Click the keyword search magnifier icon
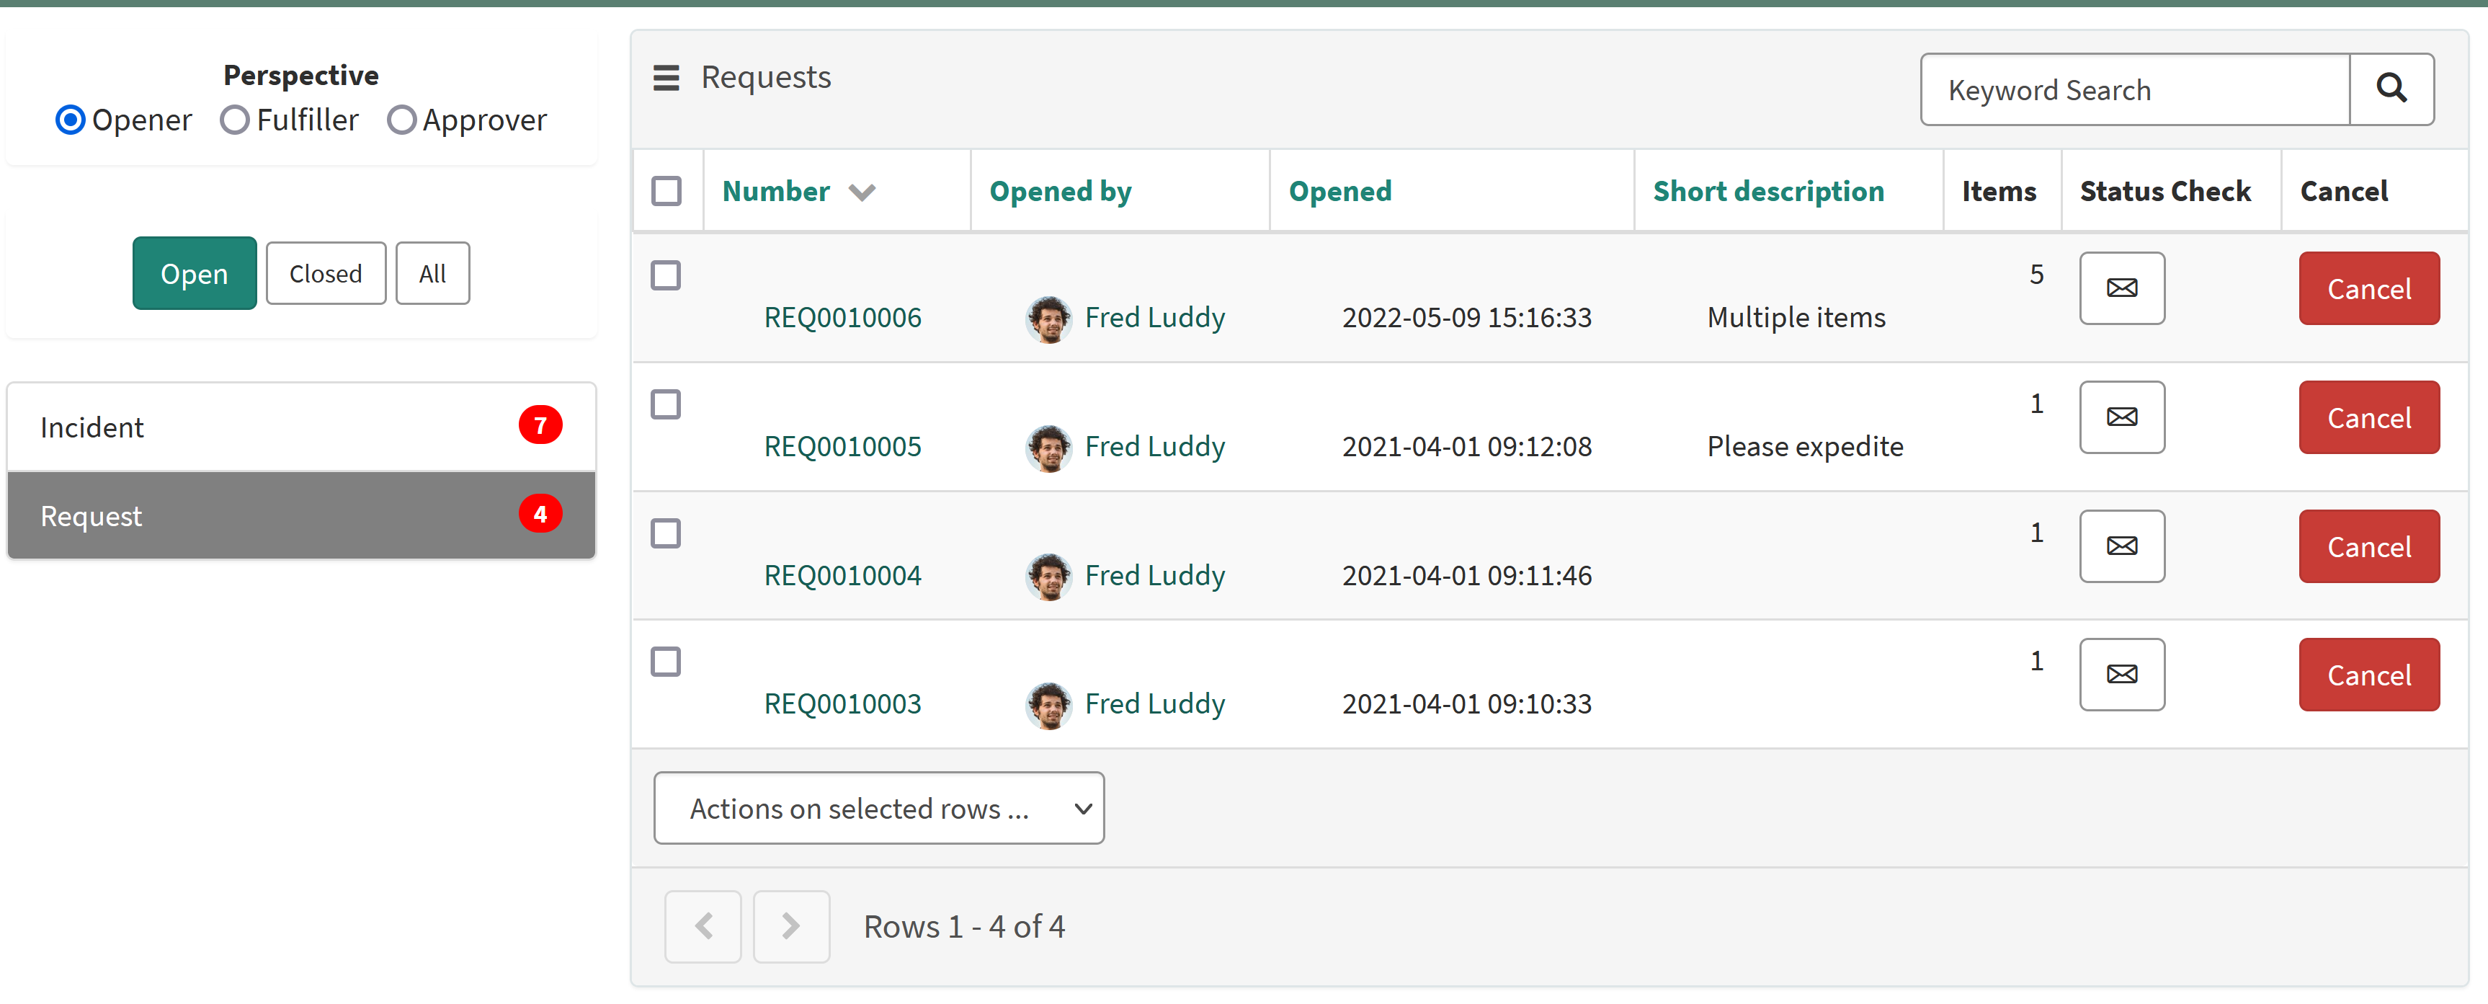The image size is (2488, 1004). click(2392, 89)
